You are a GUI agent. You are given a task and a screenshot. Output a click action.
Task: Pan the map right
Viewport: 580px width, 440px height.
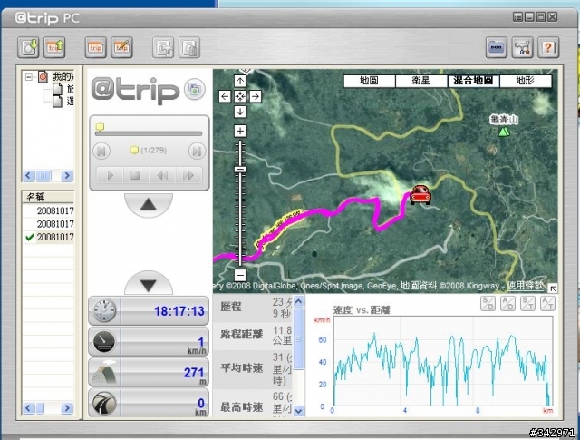pos(256,97)
